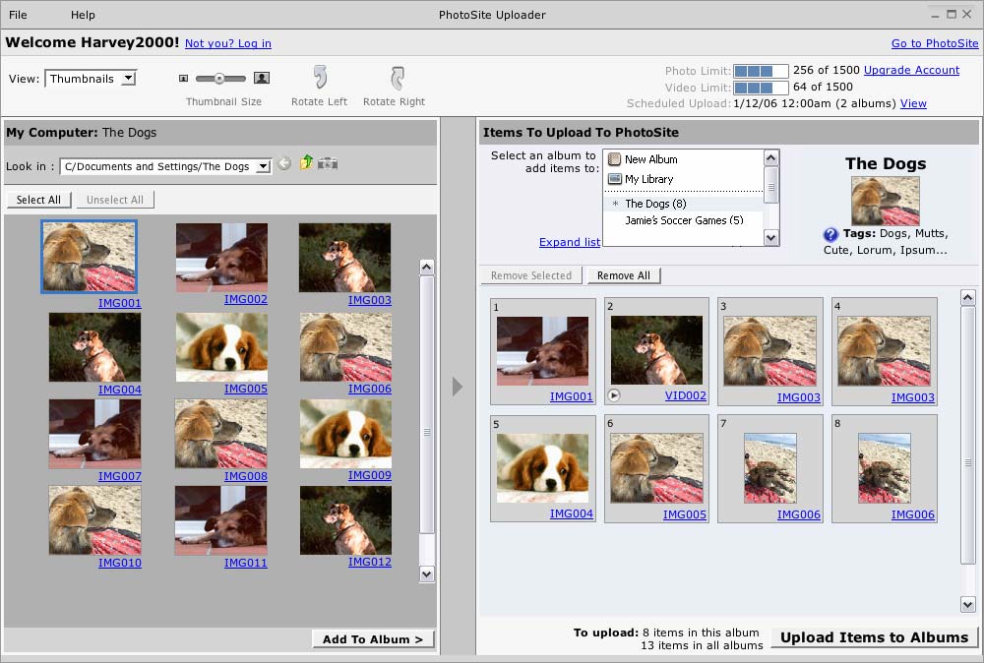Image resolution: width=984 pixels, height=663 pixels.
Task: Click VID002 link in upload panel
Action: point(685,395)
